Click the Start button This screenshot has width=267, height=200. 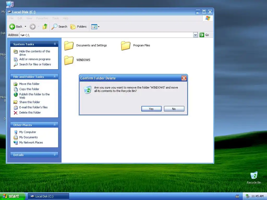(13, 196)
